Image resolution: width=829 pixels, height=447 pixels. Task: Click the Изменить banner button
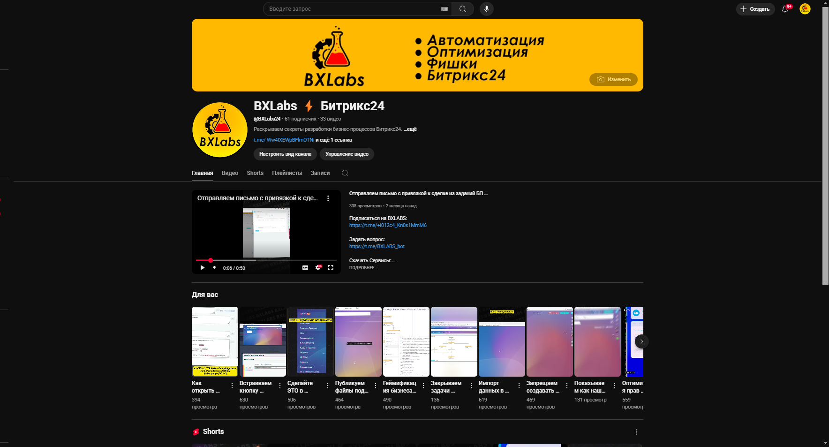613,79
